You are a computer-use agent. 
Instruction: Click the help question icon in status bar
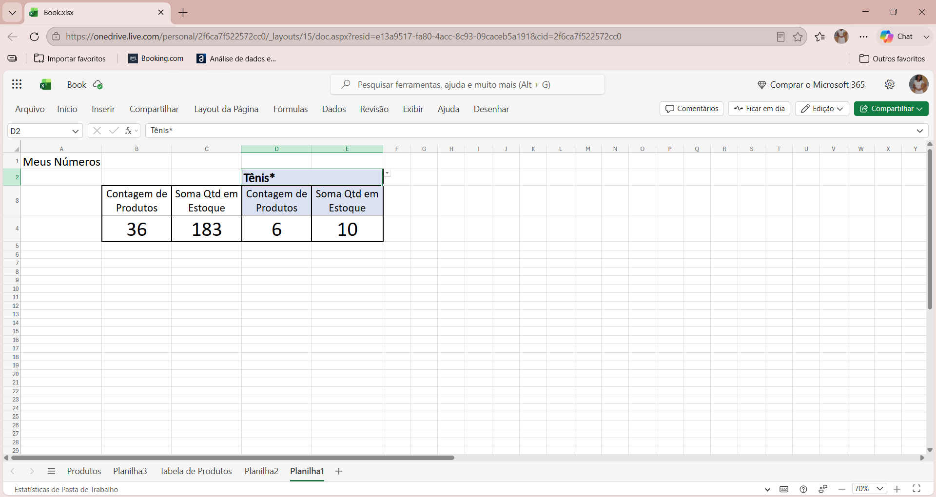[x=803, y=489]
